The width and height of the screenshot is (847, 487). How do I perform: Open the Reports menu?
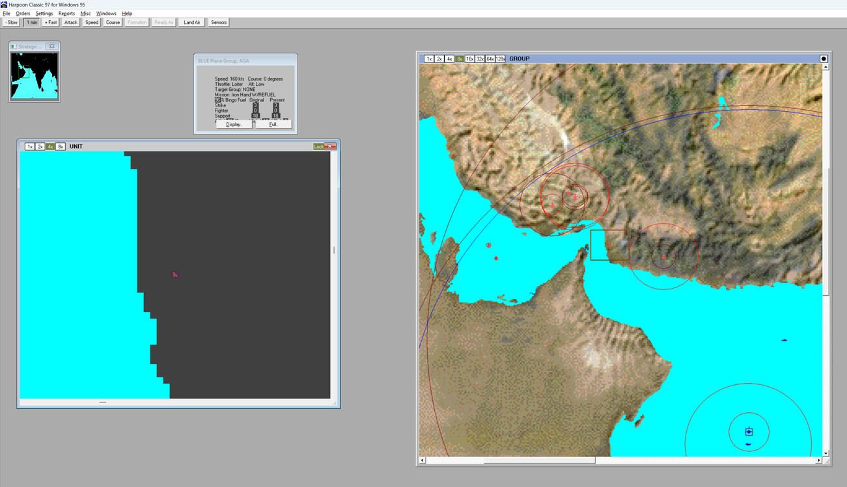coord(66,13)
